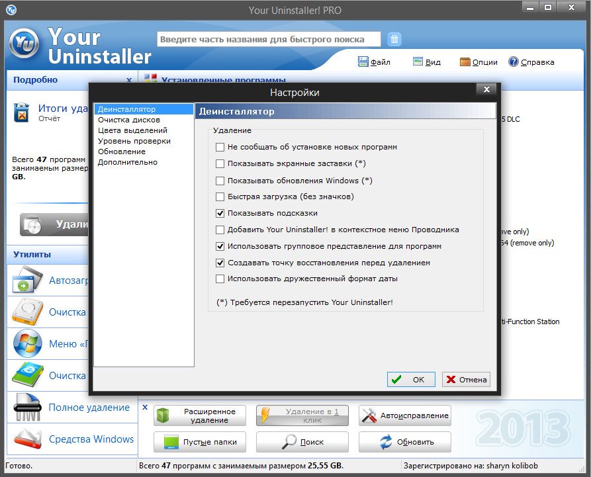Enable Быстрая загрузка (без значков)
The width and height of the screenshot is (591, 477).
pos(220,196)
